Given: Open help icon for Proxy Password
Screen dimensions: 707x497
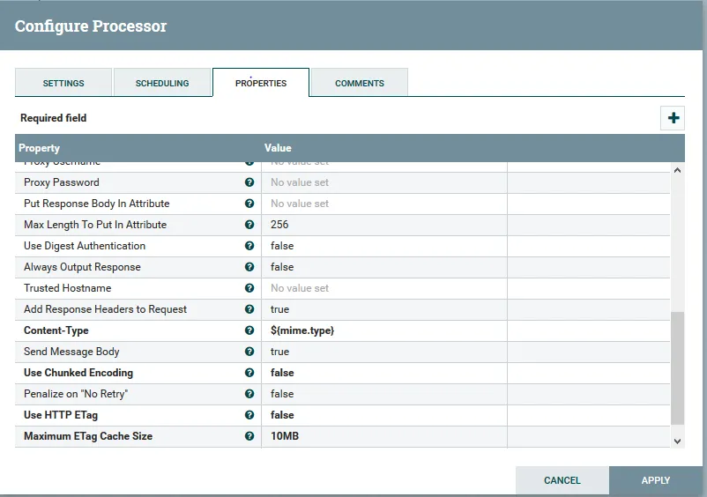Looking at the screenshot, I should click(249, 182).
